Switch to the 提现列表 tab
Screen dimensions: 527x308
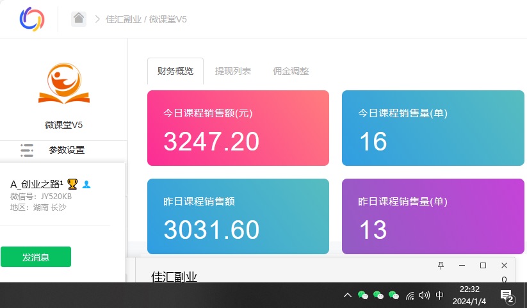233,71
